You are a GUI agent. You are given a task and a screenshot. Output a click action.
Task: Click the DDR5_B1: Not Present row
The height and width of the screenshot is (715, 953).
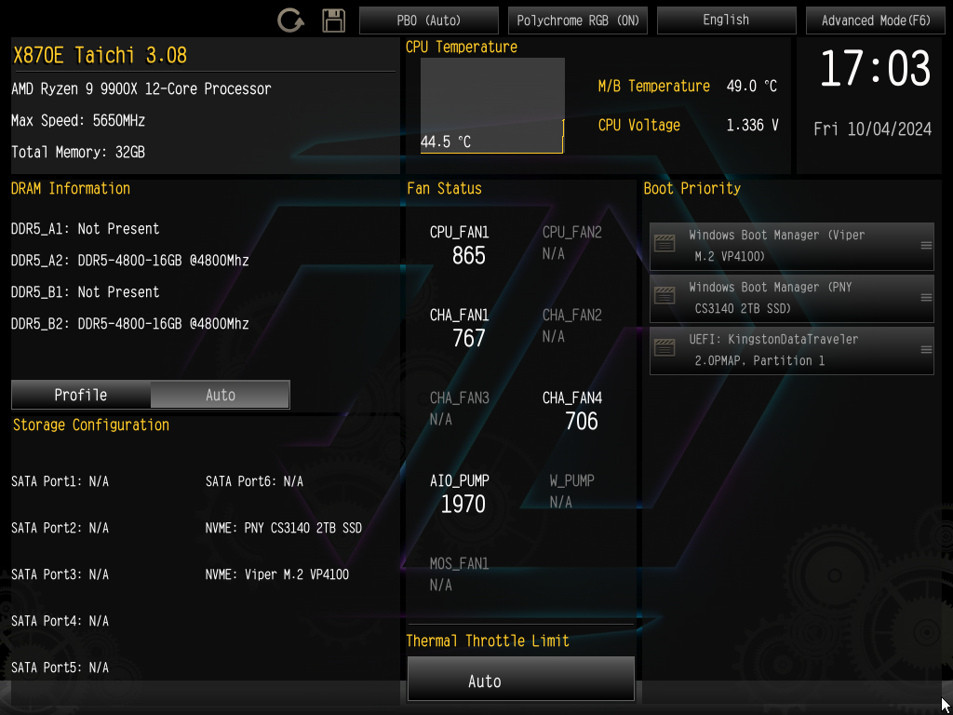[85, 291]
